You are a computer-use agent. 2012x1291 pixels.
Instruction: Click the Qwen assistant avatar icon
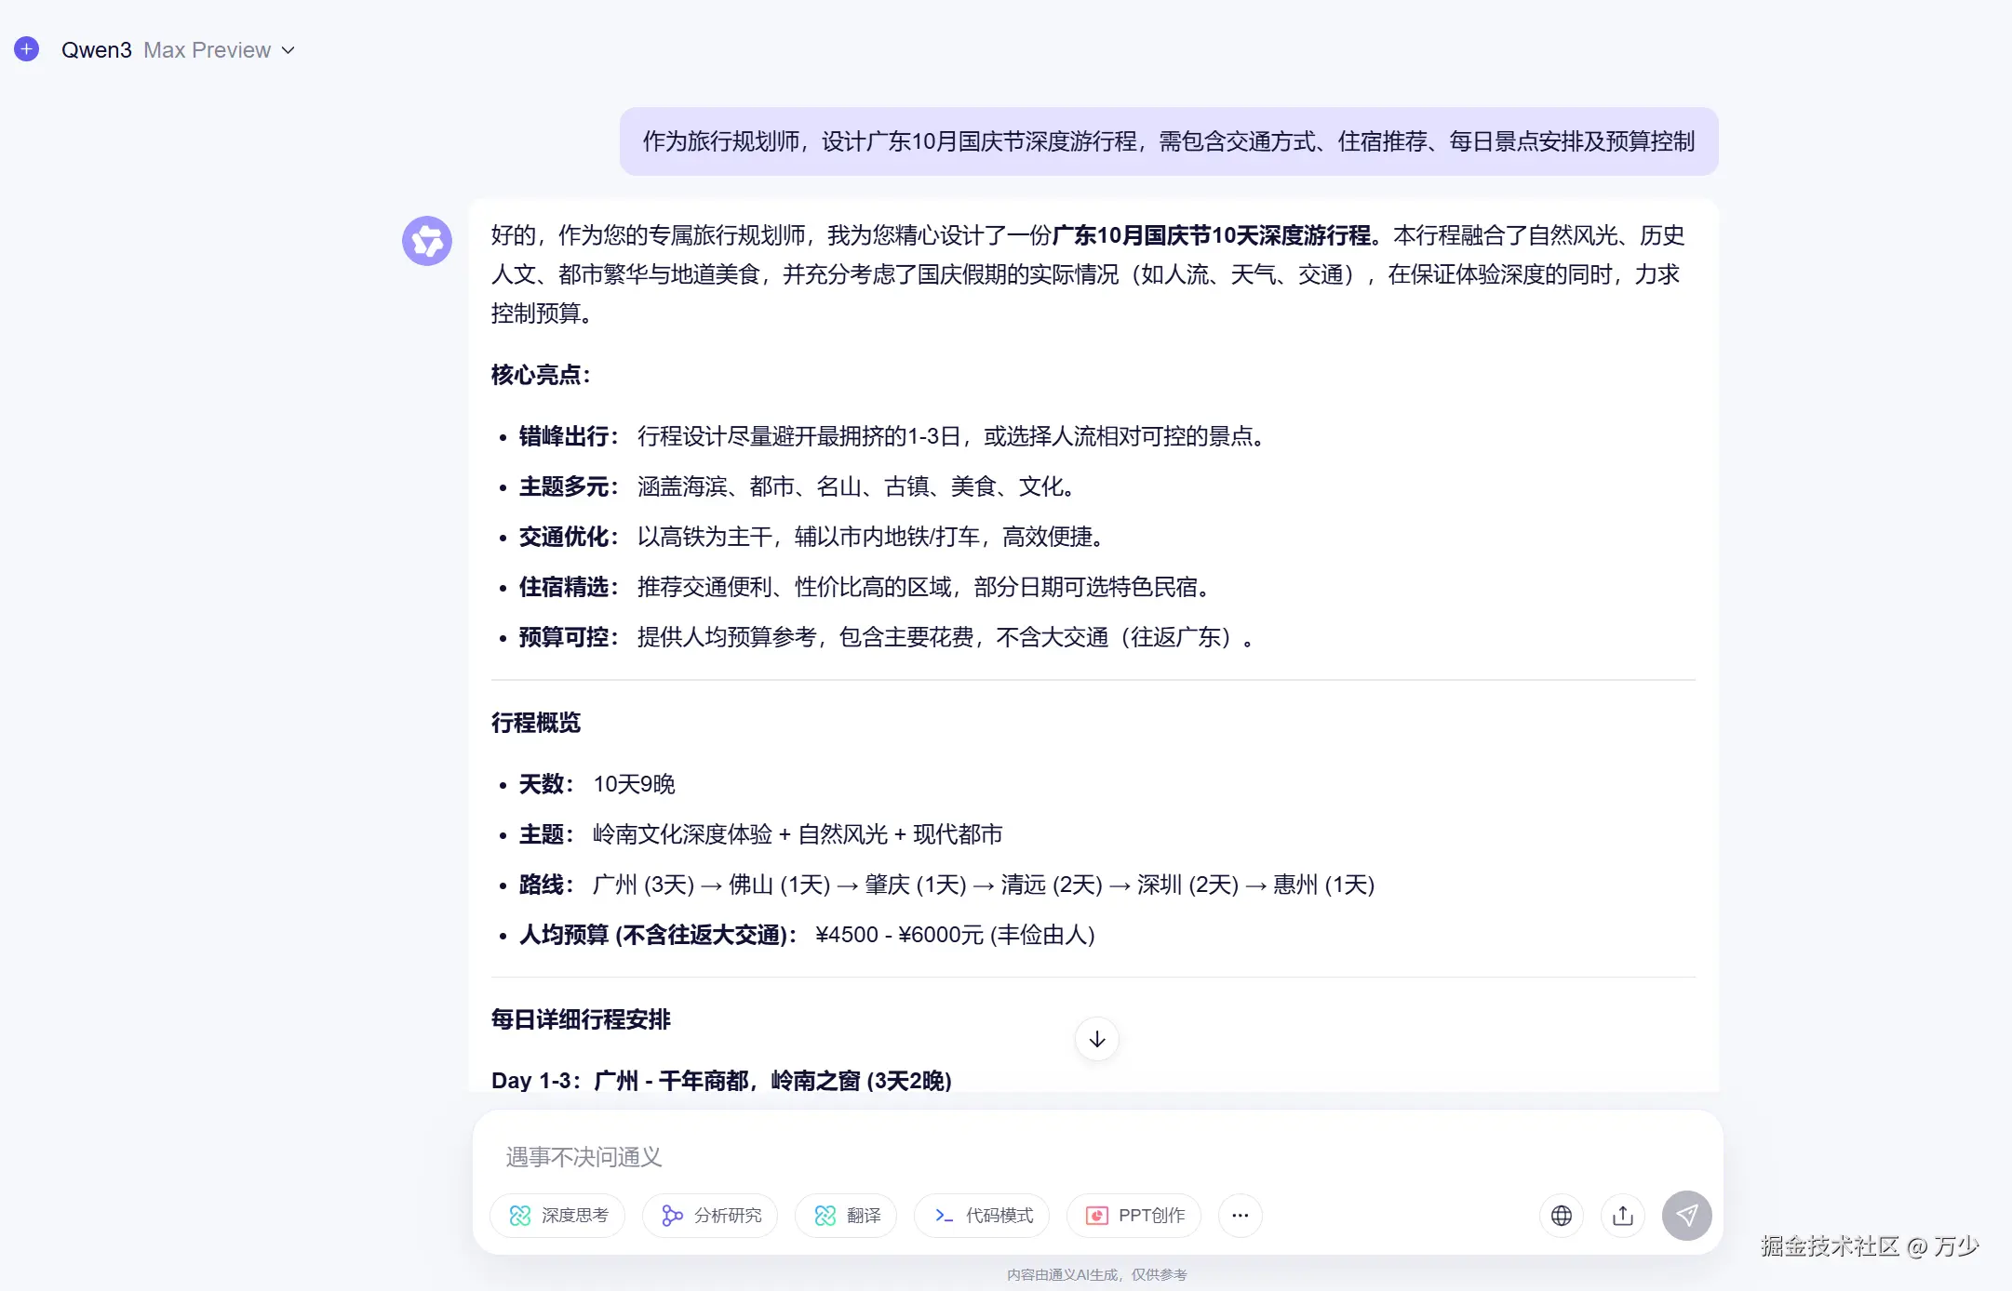click(x=427, y=241)
